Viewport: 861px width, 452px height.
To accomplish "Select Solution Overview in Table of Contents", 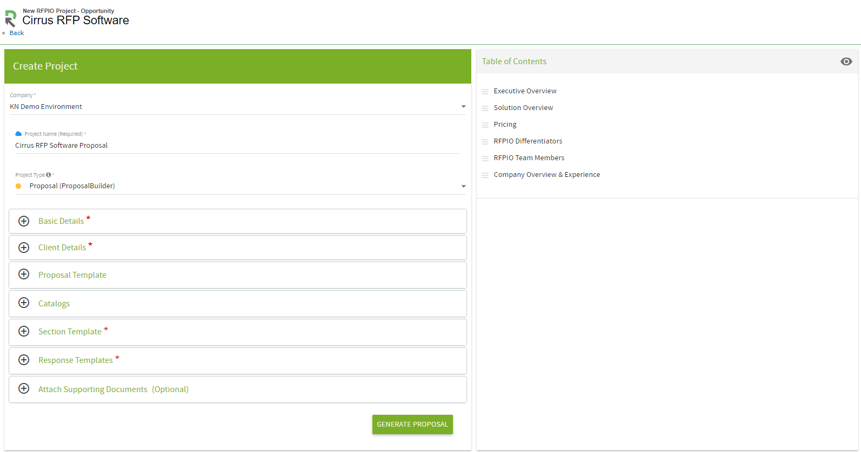I will pyautogui.click(x=523, y=108).
